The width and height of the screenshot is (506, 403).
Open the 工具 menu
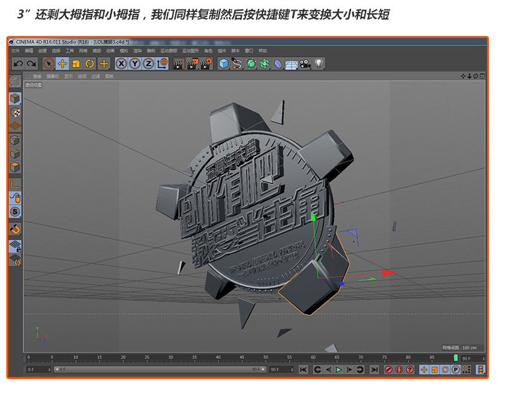click(x=70, y=51)
